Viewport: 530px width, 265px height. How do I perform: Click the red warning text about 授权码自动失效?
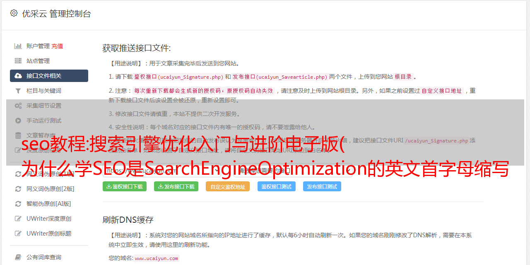click(x=204, y=91)
